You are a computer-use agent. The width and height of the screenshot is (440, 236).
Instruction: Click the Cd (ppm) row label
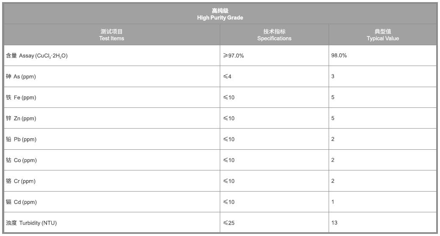pos(21,202)
